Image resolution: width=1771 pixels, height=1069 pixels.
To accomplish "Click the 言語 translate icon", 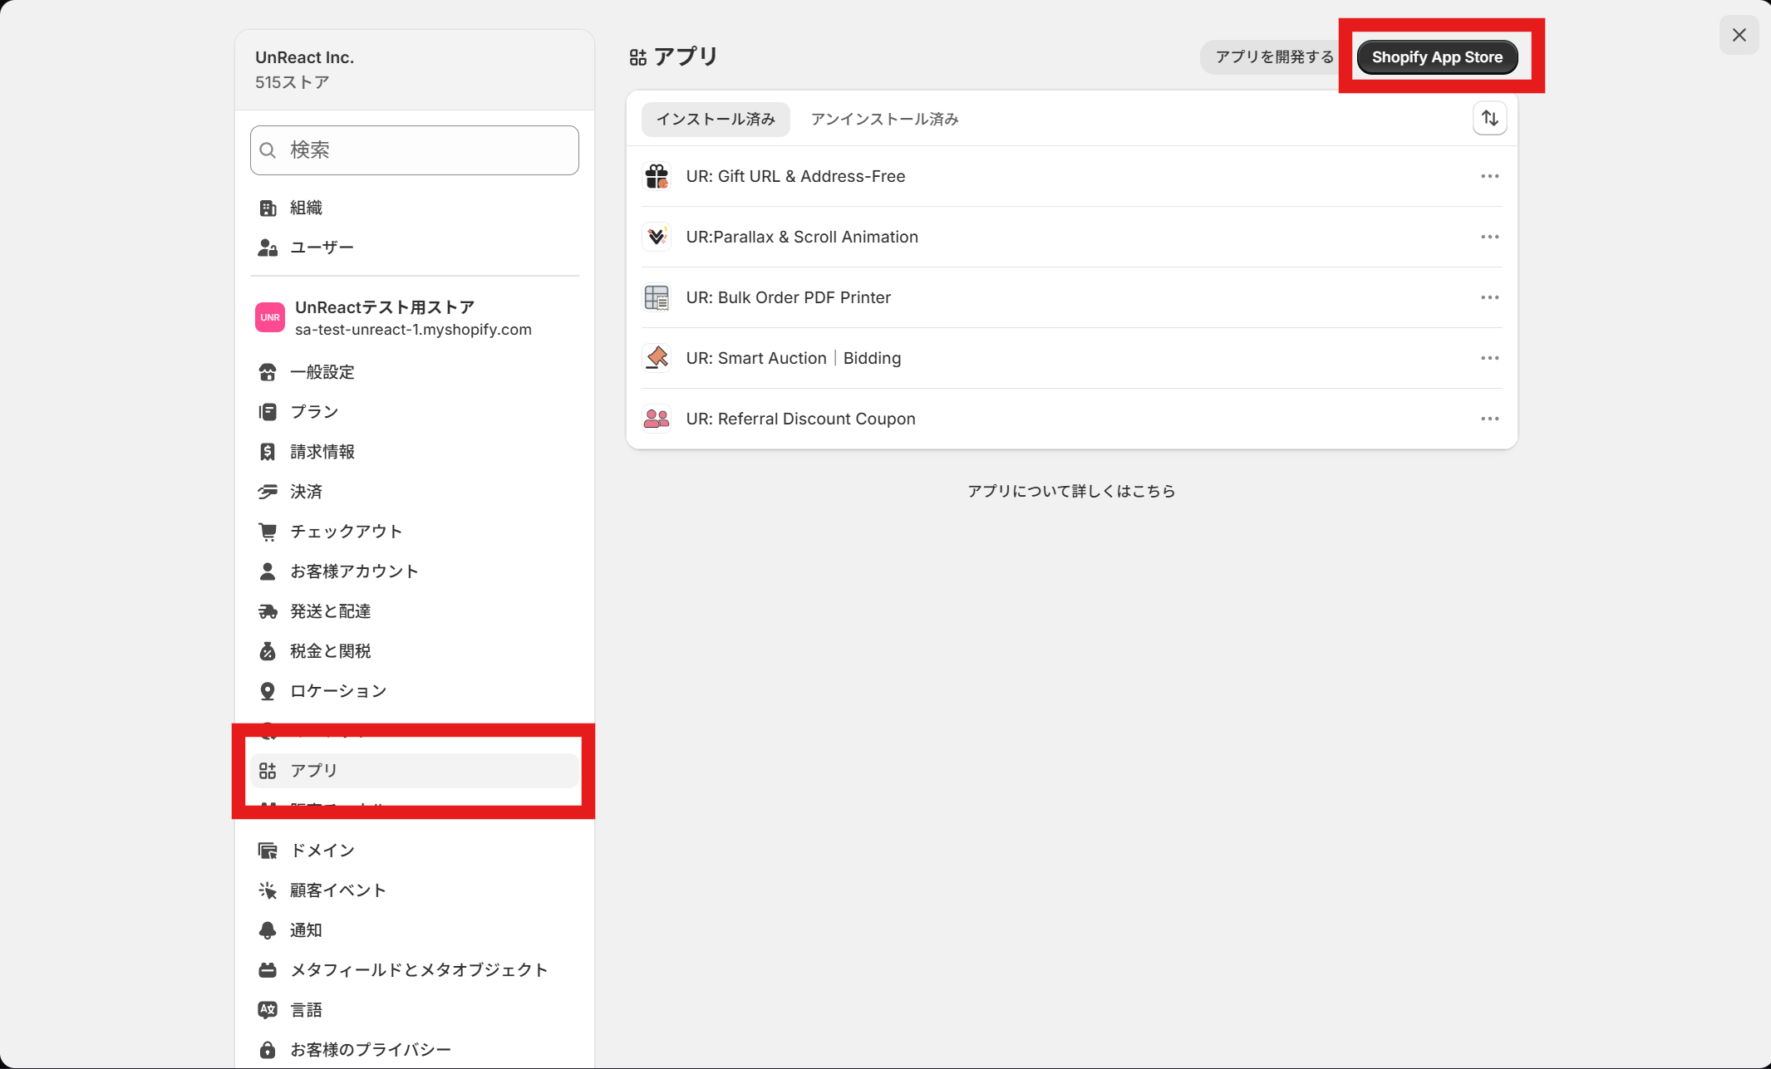I will point(268,1010).
